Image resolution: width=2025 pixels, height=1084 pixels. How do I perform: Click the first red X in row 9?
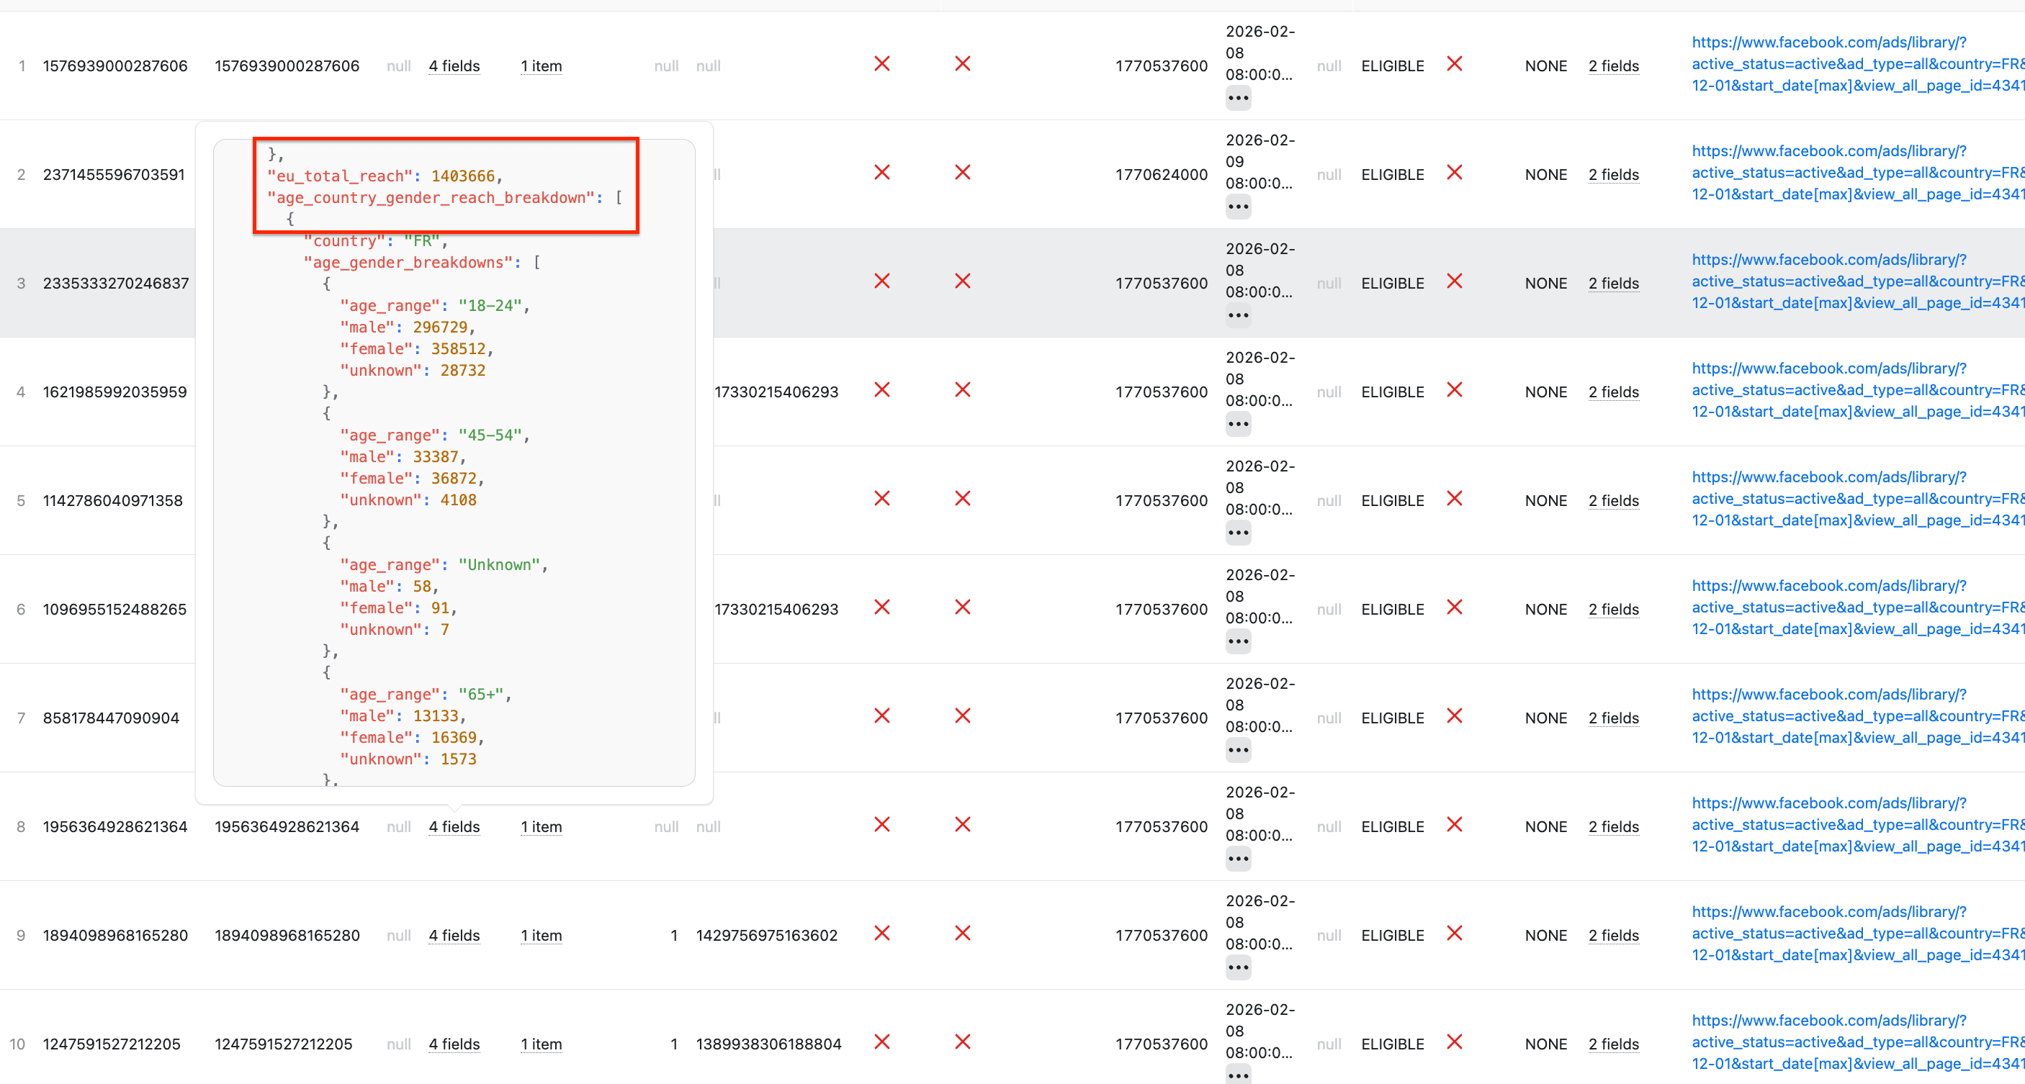(x=882, y=933)
